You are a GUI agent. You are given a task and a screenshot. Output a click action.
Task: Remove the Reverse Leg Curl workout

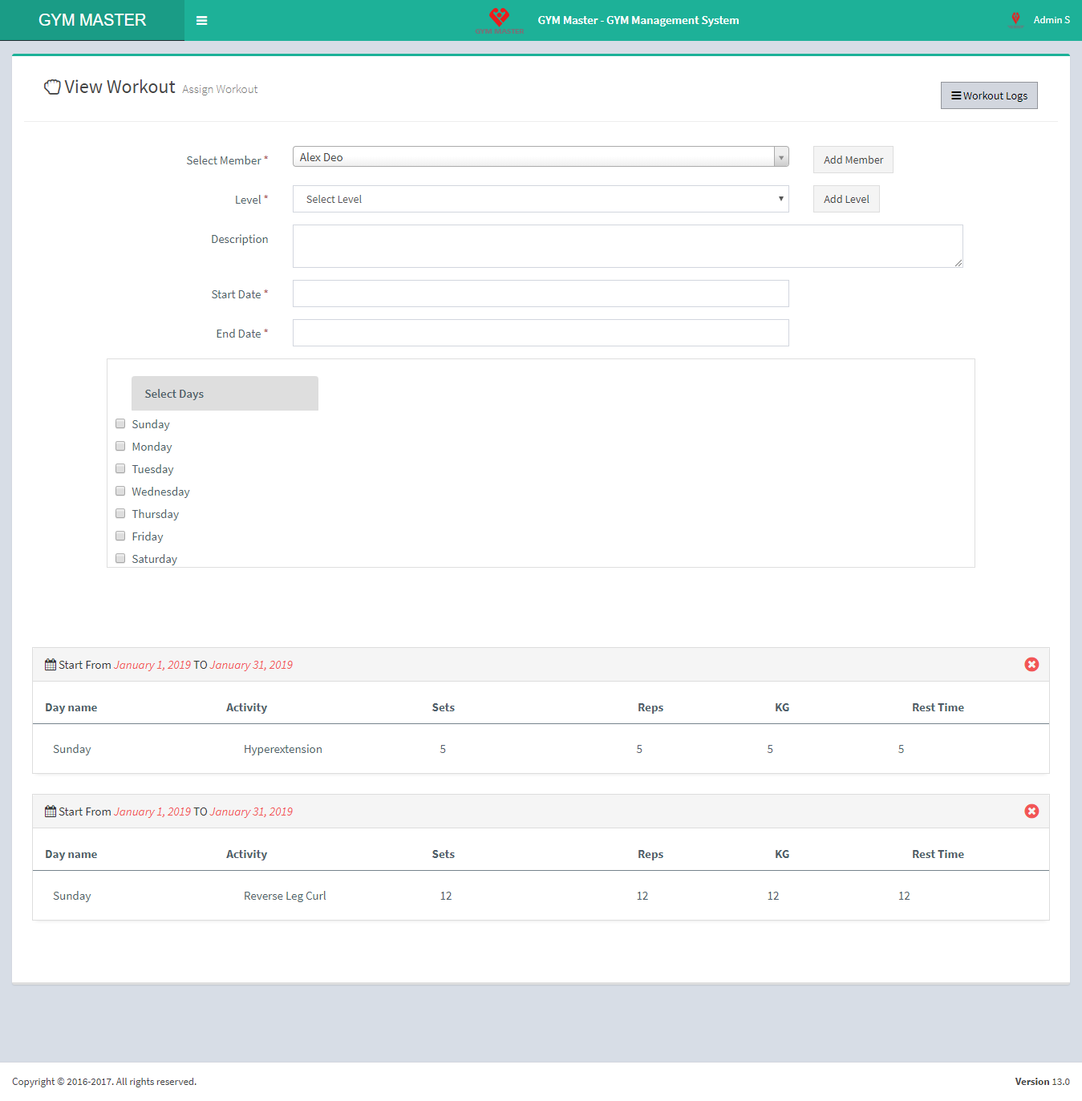pyautogui.click(x=1031, y=812)
